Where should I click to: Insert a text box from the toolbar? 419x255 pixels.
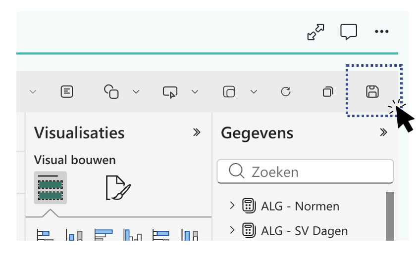click(67, 91)
